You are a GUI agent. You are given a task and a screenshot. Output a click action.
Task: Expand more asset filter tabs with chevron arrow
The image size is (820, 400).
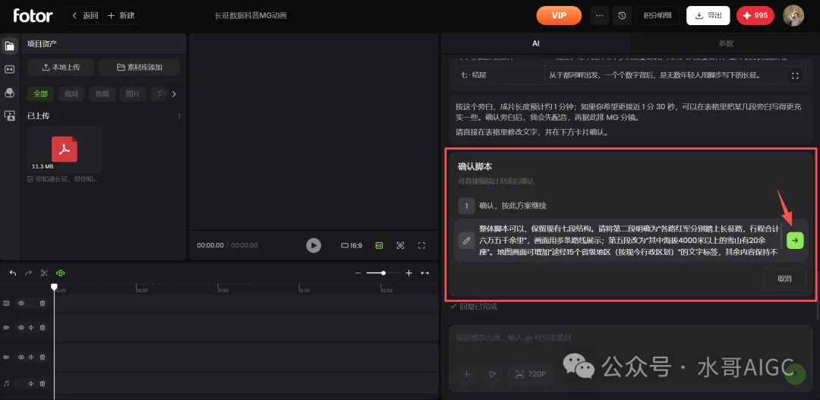click(174, 94)
